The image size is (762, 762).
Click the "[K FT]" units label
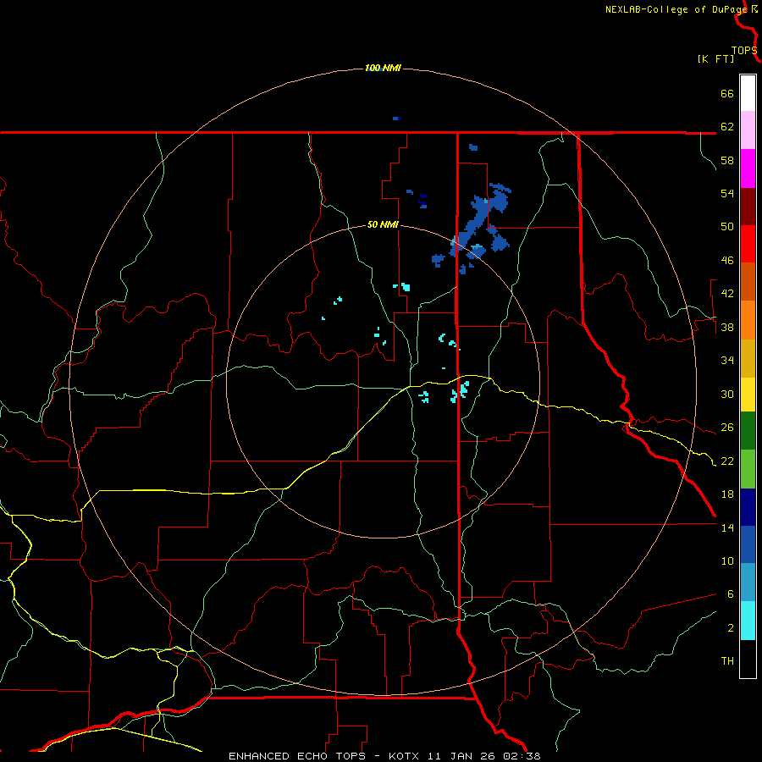[x=715, y=58]
